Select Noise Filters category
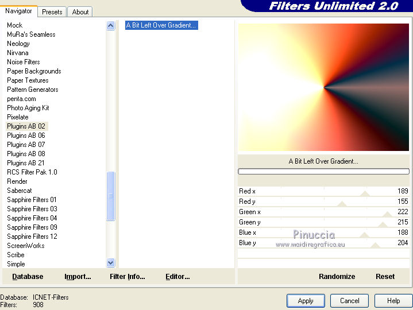The height and width of the screenshot is (310, 413). click(24, 62)
